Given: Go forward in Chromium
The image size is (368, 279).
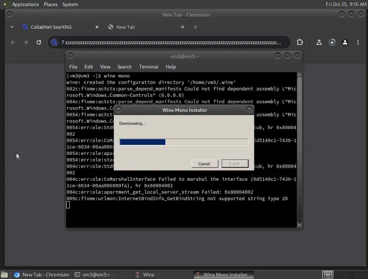Looking at the screenshot, I should pos(26,42).
